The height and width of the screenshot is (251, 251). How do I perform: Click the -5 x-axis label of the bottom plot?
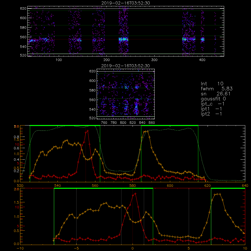76,248
